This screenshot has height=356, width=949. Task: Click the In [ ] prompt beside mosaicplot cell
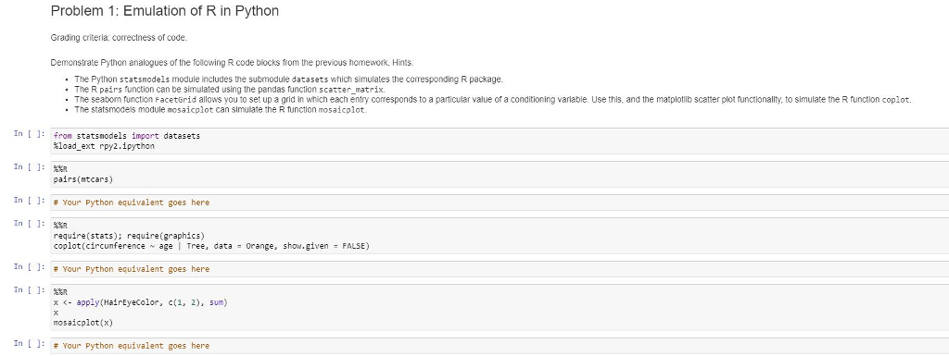(x=30, y=289)
